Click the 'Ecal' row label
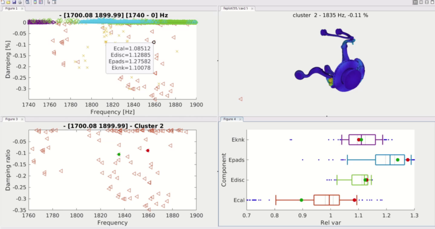The height and width of the screenshot is (229, 435). [239, 200]
